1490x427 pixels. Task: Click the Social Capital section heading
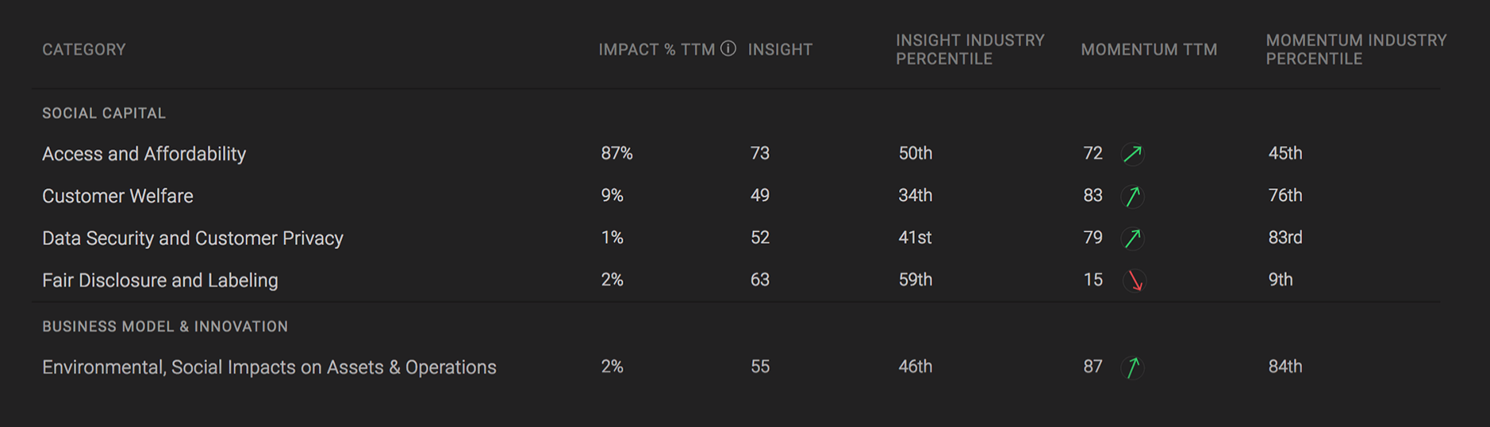(104, 113)
